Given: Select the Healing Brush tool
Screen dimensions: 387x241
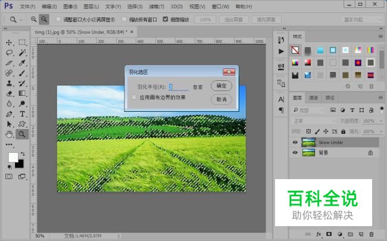Looking at the screenshot, I should 9,73.
